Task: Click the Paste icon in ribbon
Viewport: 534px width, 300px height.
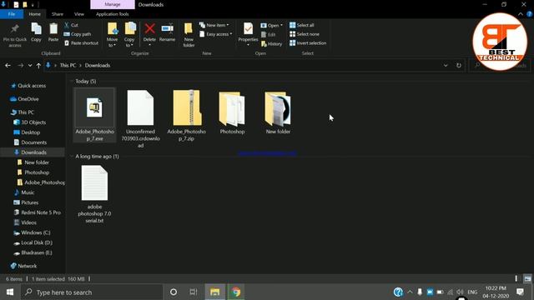Action: 53,32
